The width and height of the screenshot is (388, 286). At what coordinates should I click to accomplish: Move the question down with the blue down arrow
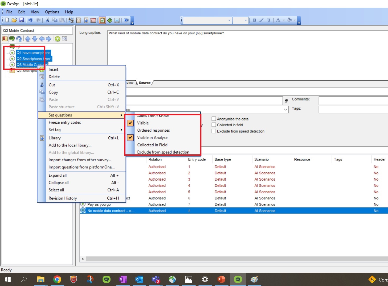tap(35, 39)
